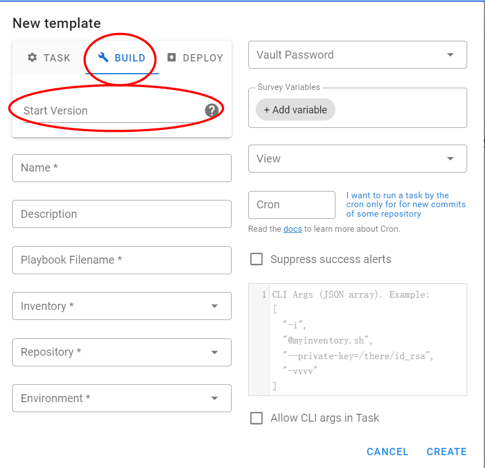Click the Cancel button

387,452
